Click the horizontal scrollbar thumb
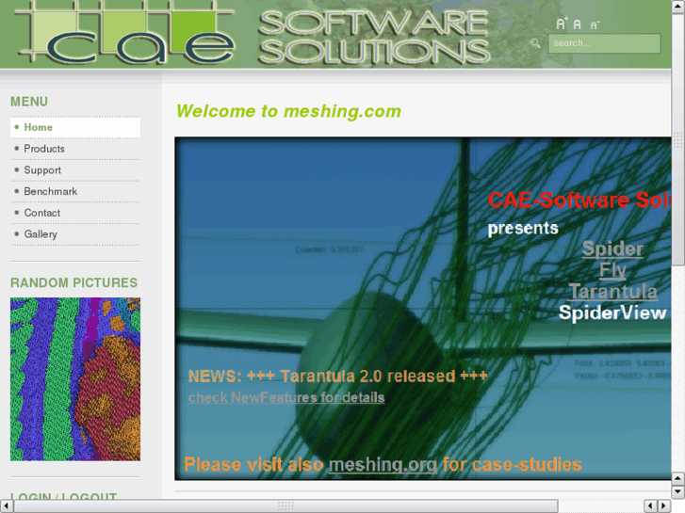 (x=285, y=505)
